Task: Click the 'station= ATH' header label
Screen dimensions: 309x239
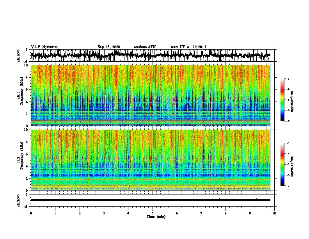Action: coord(145,47)
